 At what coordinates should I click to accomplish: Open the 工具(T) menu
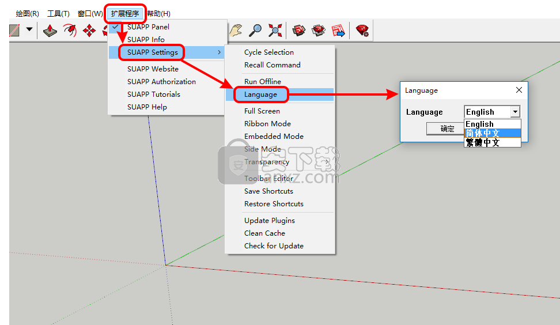[58, 14]
